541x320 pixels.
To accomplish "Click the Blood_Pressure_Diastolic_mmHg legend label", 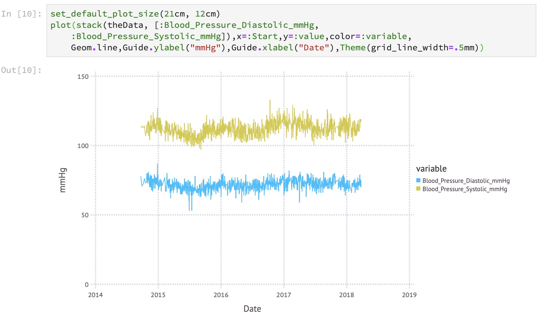I will [x=466, y=181].
